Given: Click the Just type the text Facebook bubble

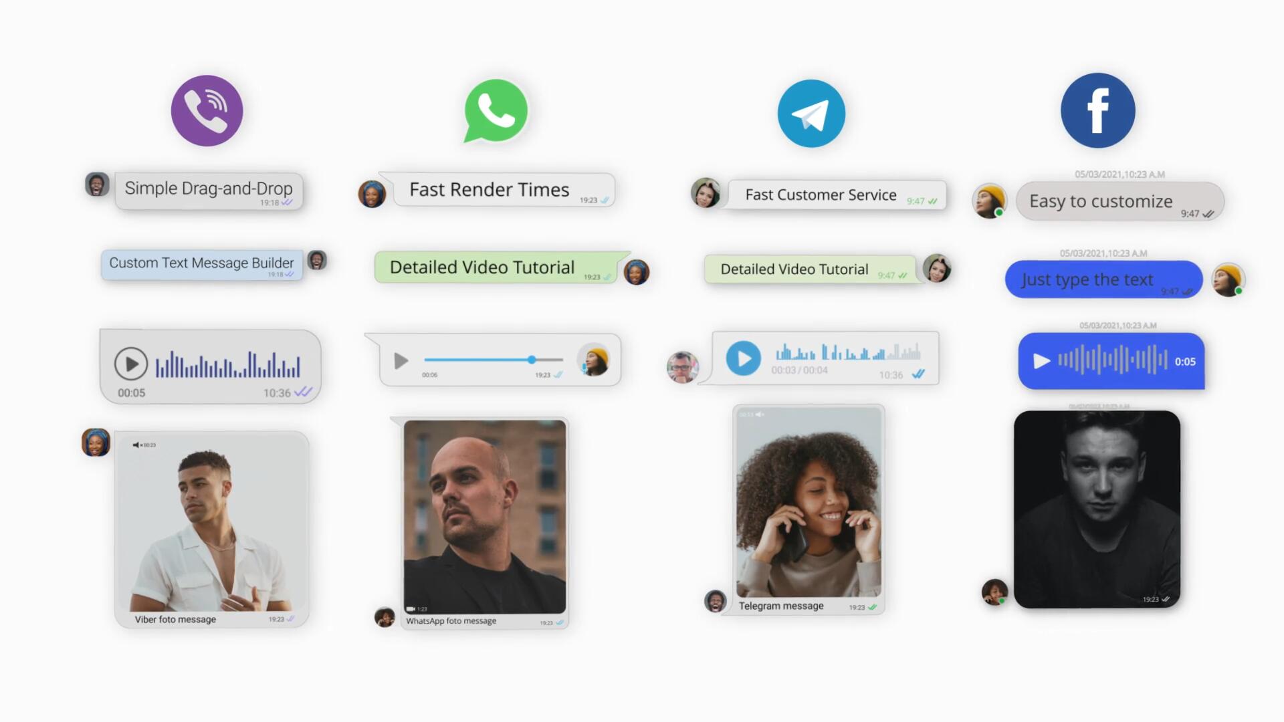Looking at the screenshot, I should tap(1104, 279).
